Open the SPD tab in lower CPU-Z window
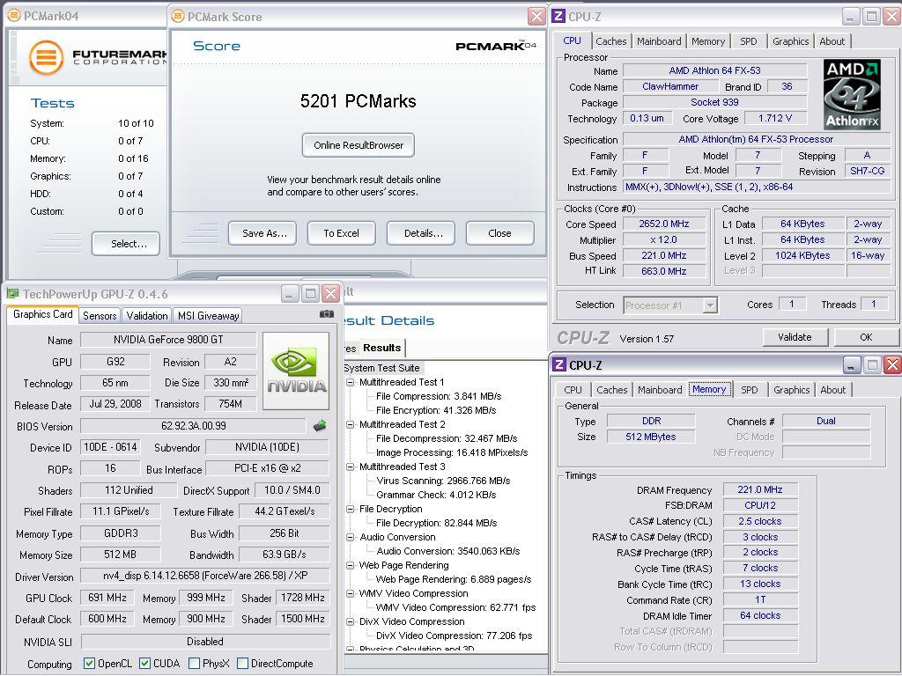The image size is (902, 676). tap(749, 390)
